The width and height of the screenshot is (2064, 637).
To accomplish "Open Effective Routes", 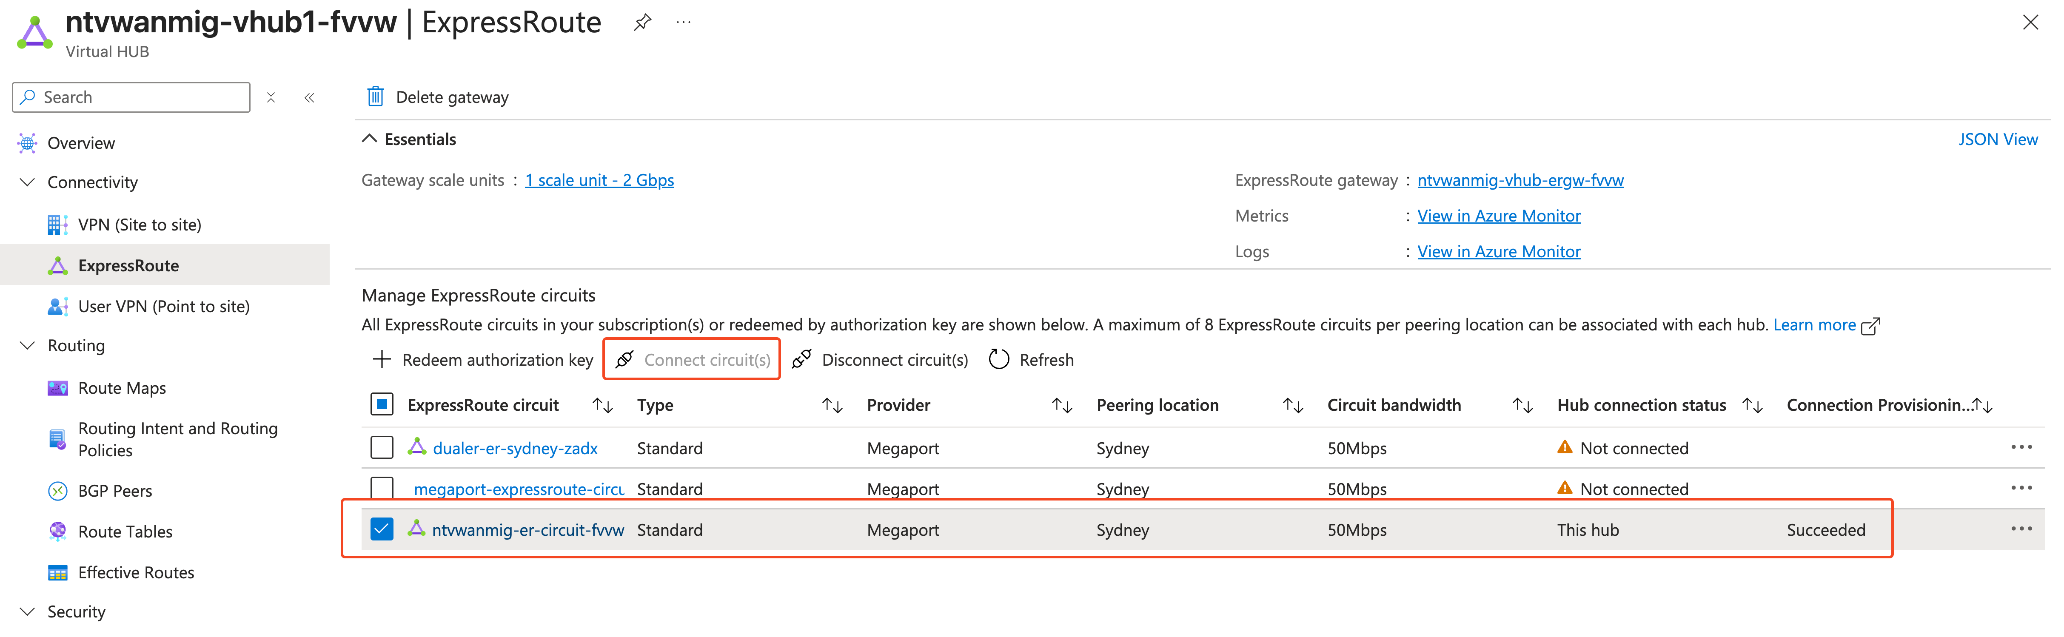I will 136,572.
